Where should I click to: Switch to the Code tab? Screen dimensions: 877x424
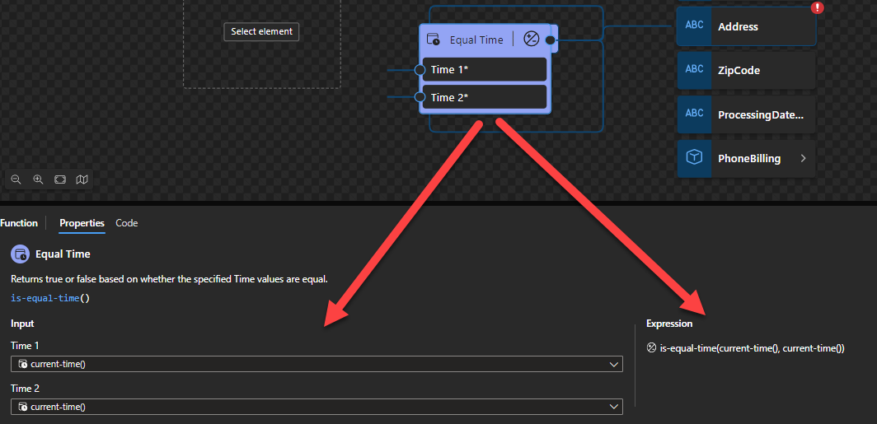pos(126,223)
